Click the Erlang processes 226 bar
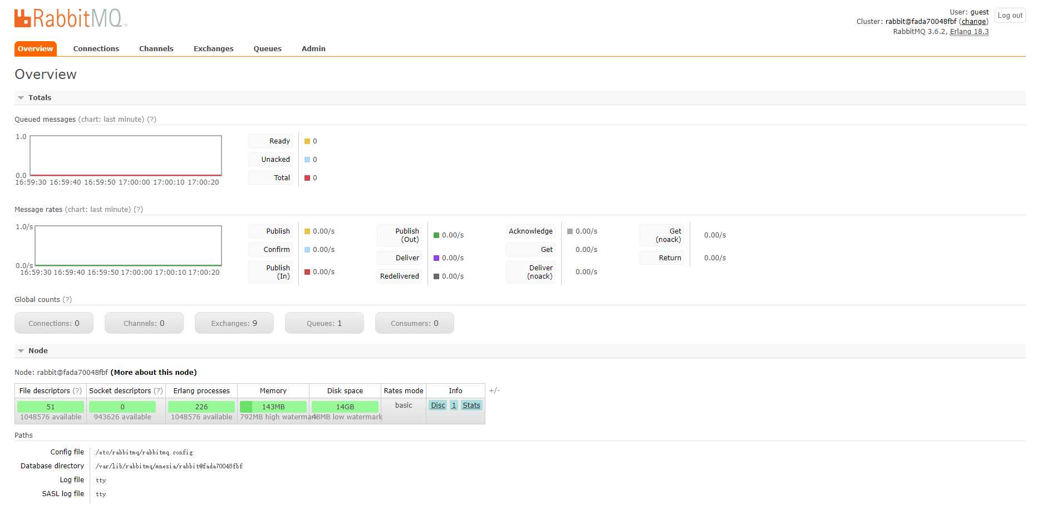The height and width of the screenshot is (505, 1037). click(x=201, y=407)
